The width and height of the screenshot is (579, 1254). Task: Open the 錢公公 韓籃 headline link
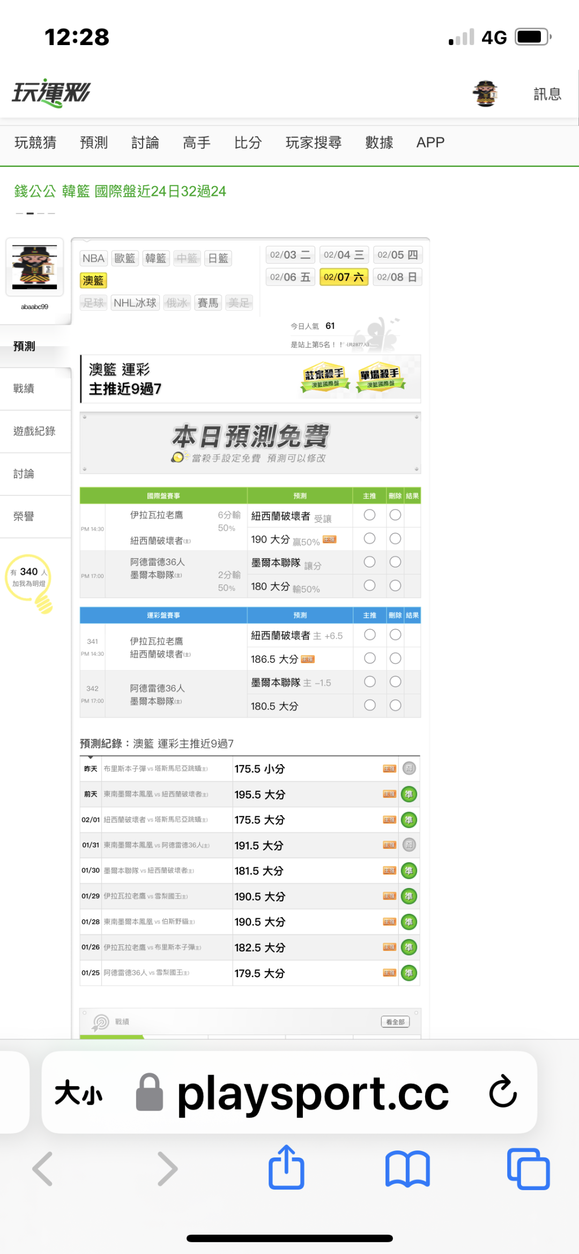pos(120,192)
